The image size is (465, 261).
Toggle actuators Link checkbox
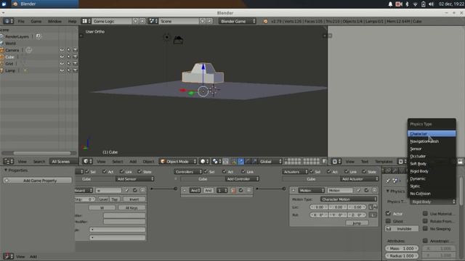pos(347,171)
